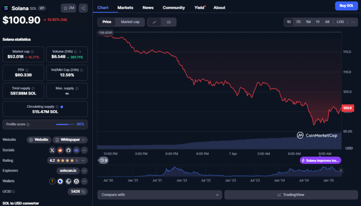
Task: Select the third wallet icon
Action: (68, 181)
